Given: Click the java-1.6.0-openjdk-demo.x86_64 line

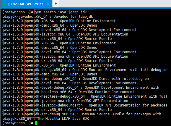Looking at the screenshot, I should coord(50,25).
